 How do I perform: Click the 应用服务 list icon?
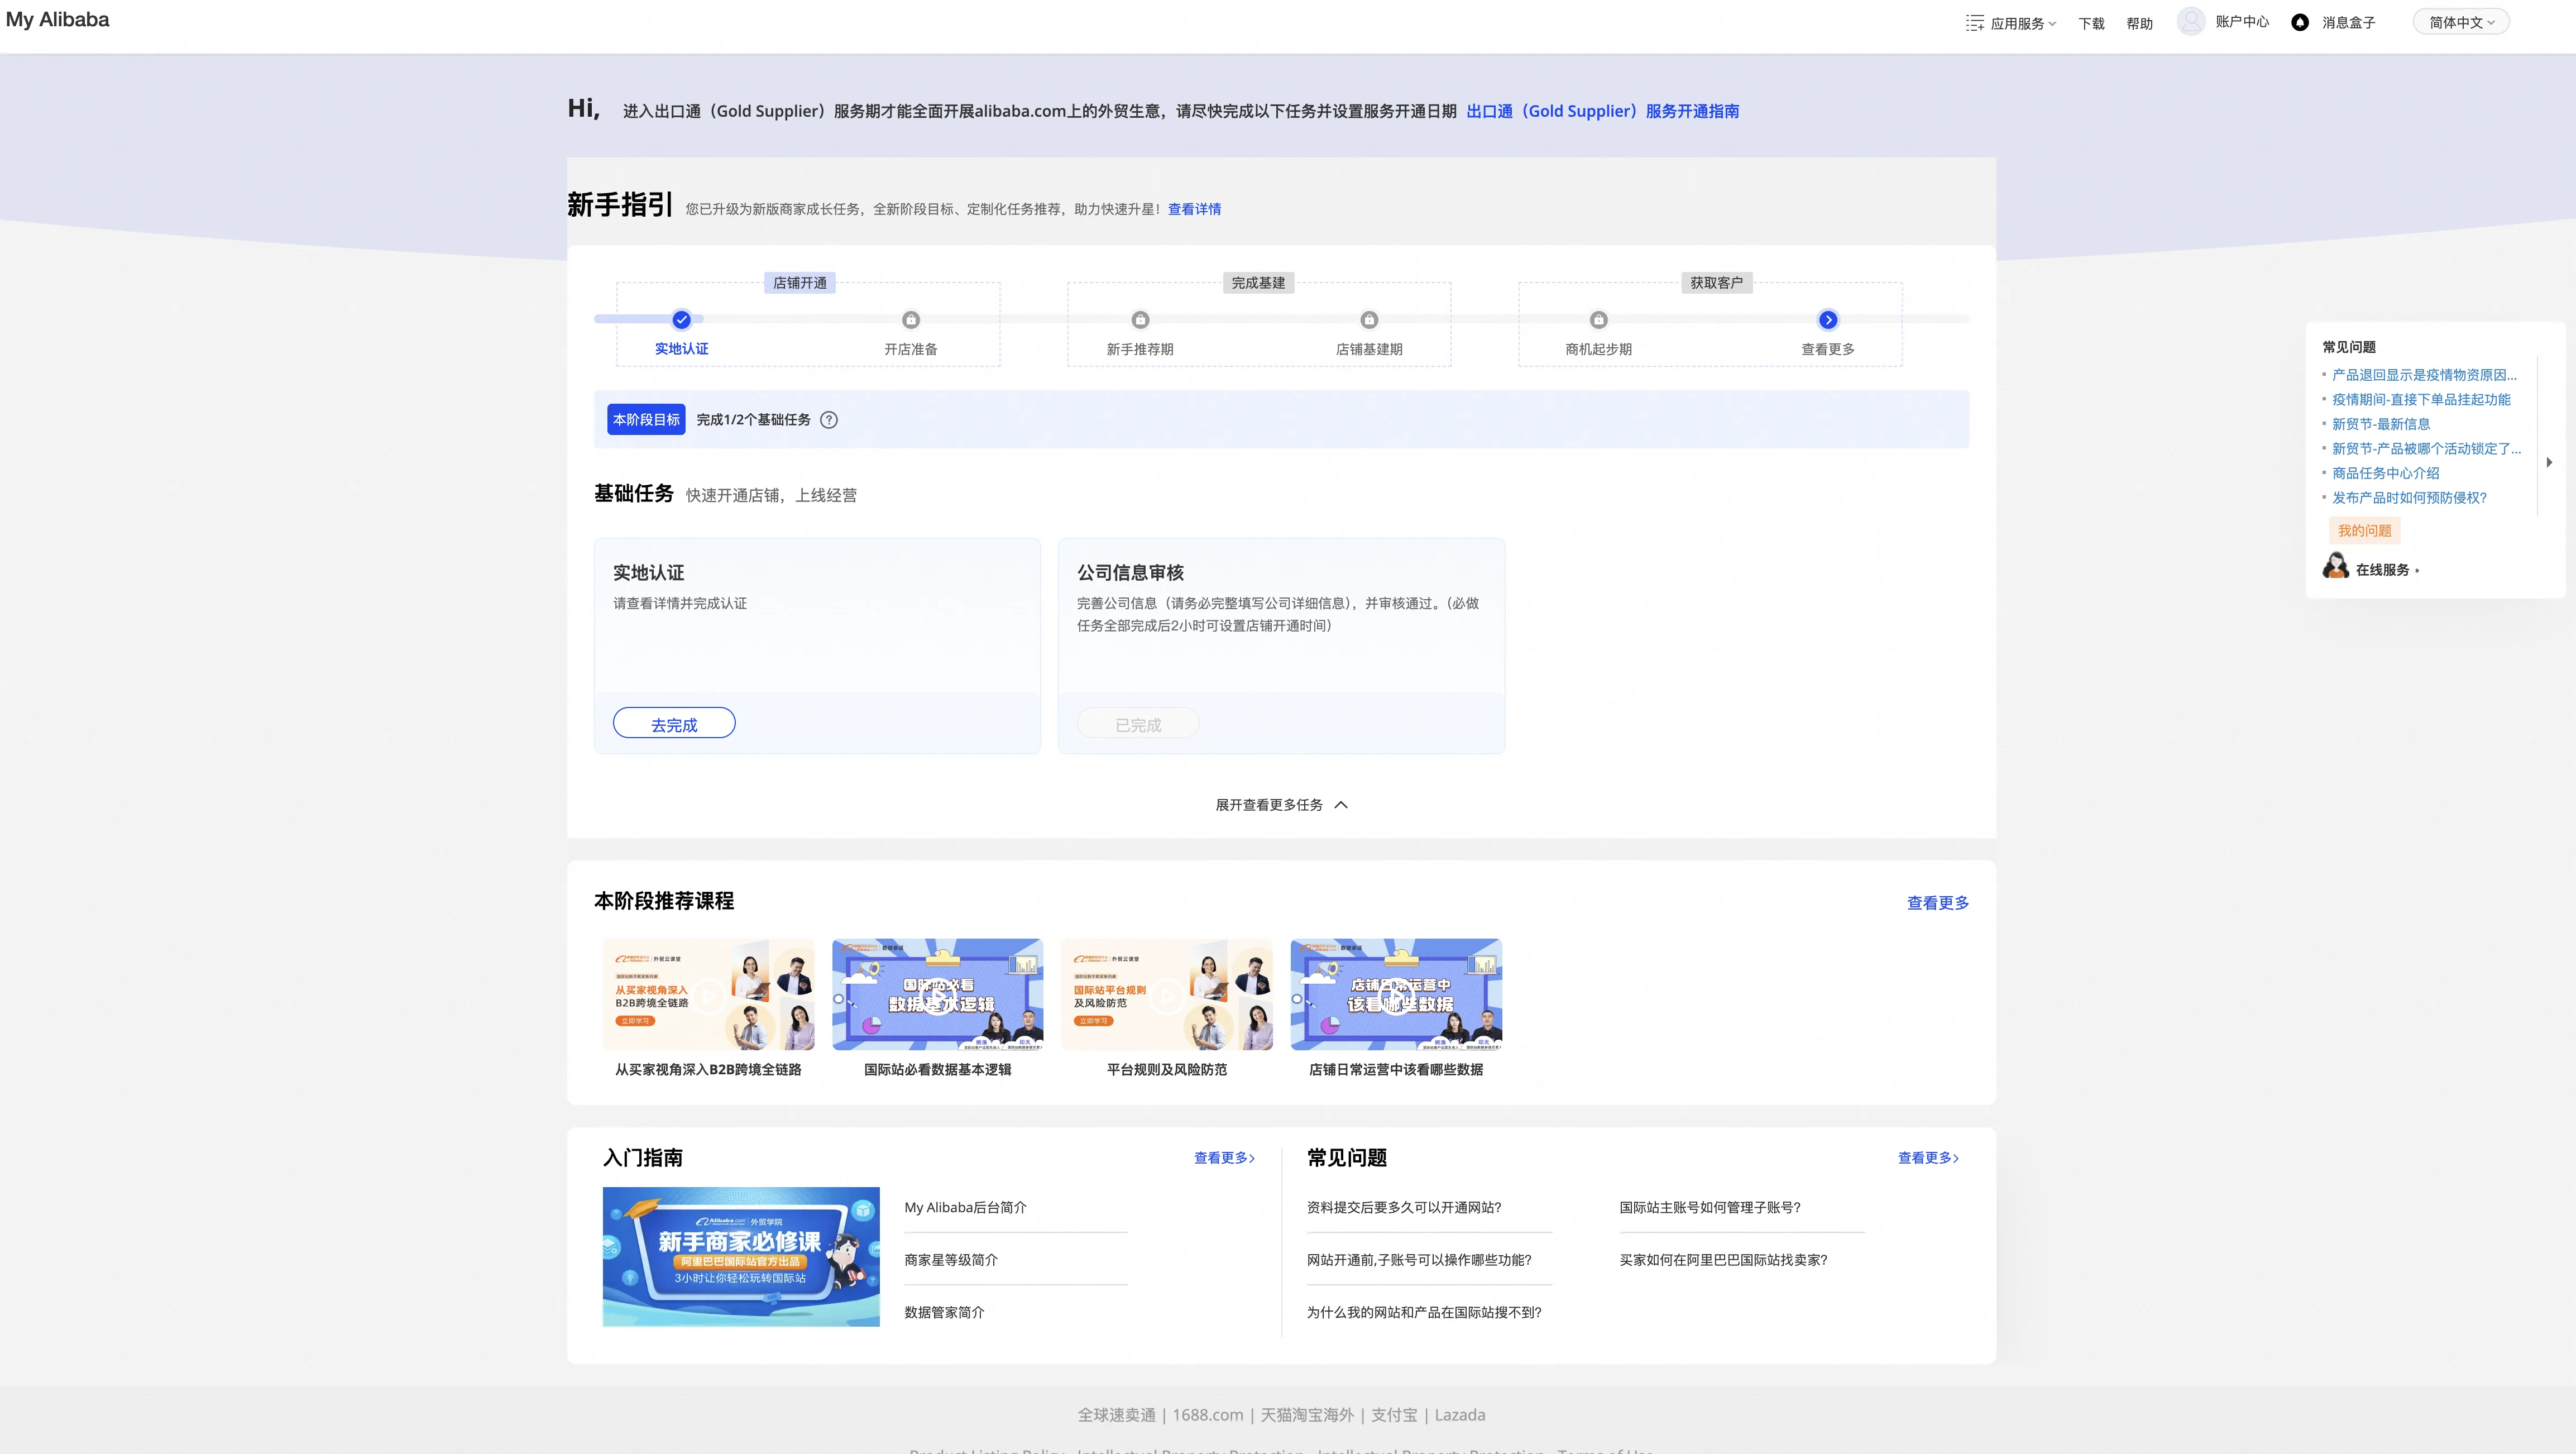pos(1974,23)
